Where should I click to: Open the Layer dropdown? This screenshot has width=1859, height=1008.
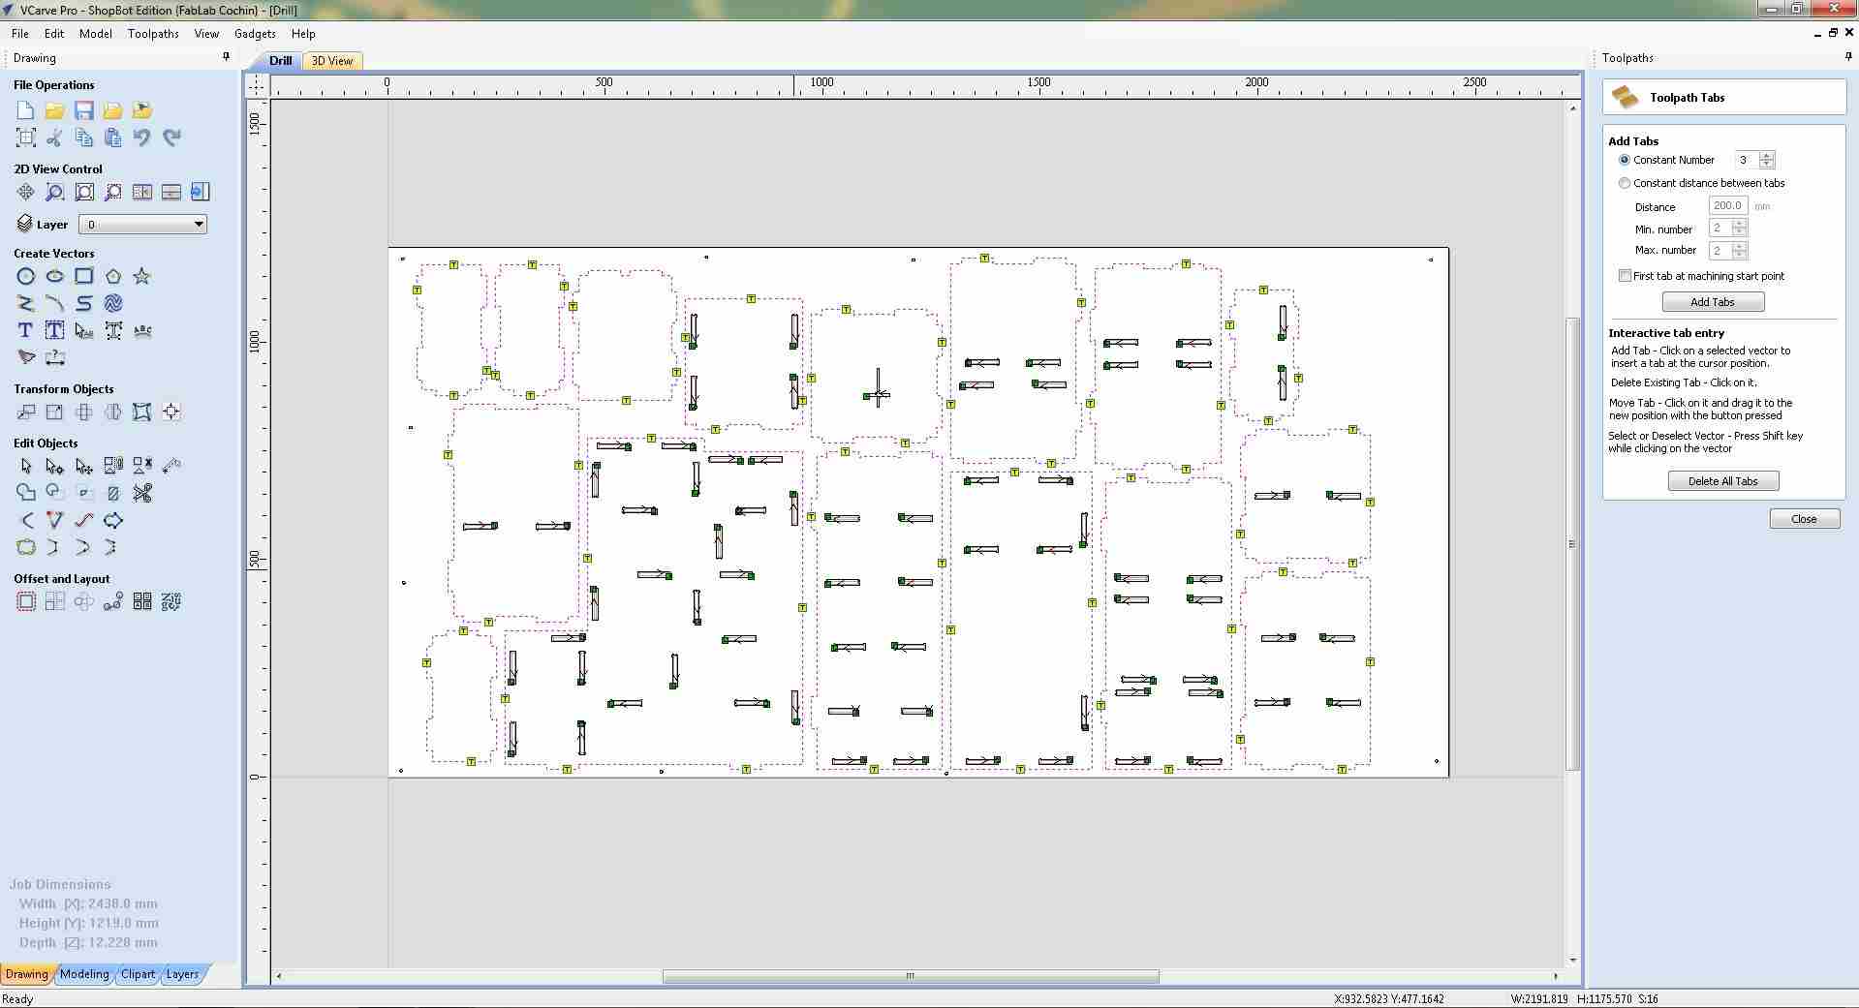click(x=199, y=224)
